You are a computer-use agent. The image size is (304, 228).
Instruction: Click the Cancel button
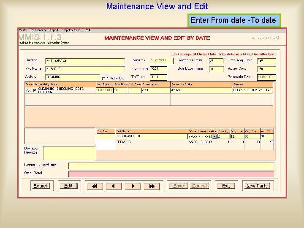[199, 186]
